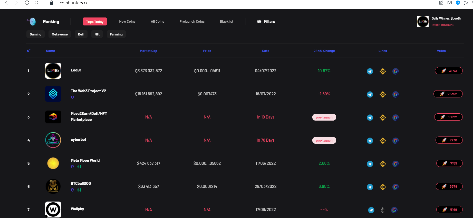
Task: Open LooBr Telegram link
Action: point(370,71)
